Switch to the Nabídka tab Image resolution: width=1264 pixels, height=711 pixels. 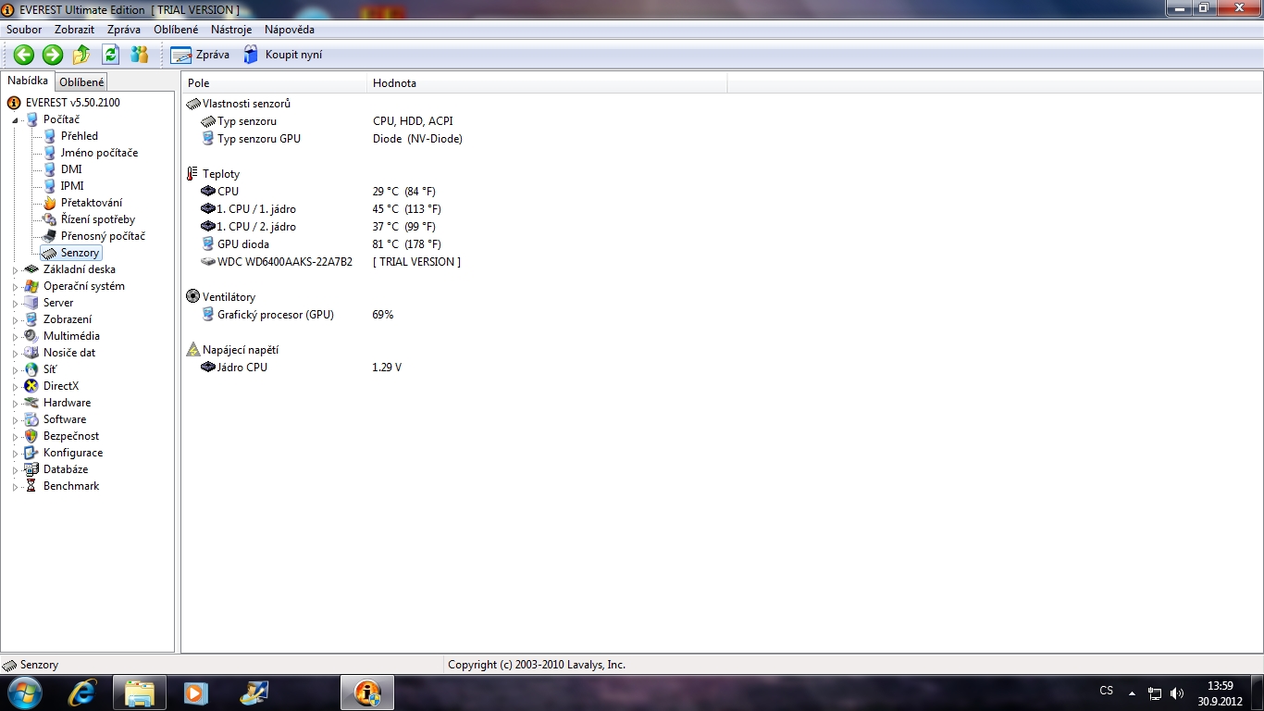click(x=28, y=81)
